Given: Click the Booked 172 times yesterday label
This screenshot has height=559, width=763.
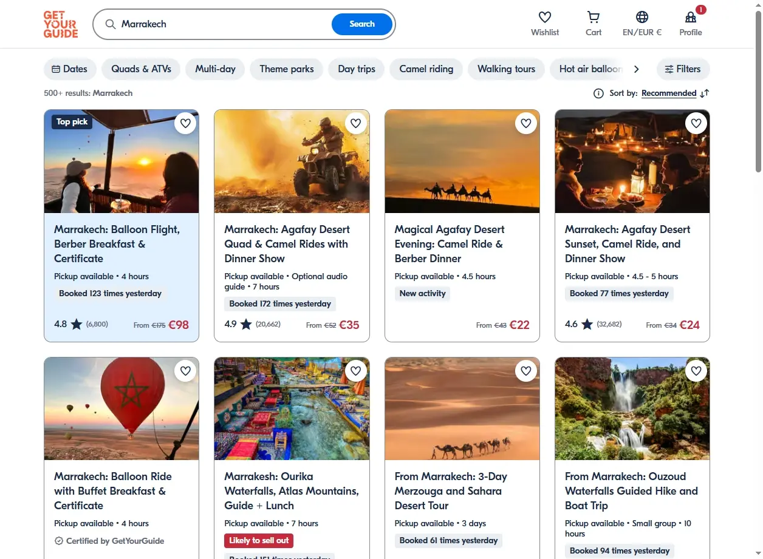Looking at the screenshot, I should click(280, 304).
